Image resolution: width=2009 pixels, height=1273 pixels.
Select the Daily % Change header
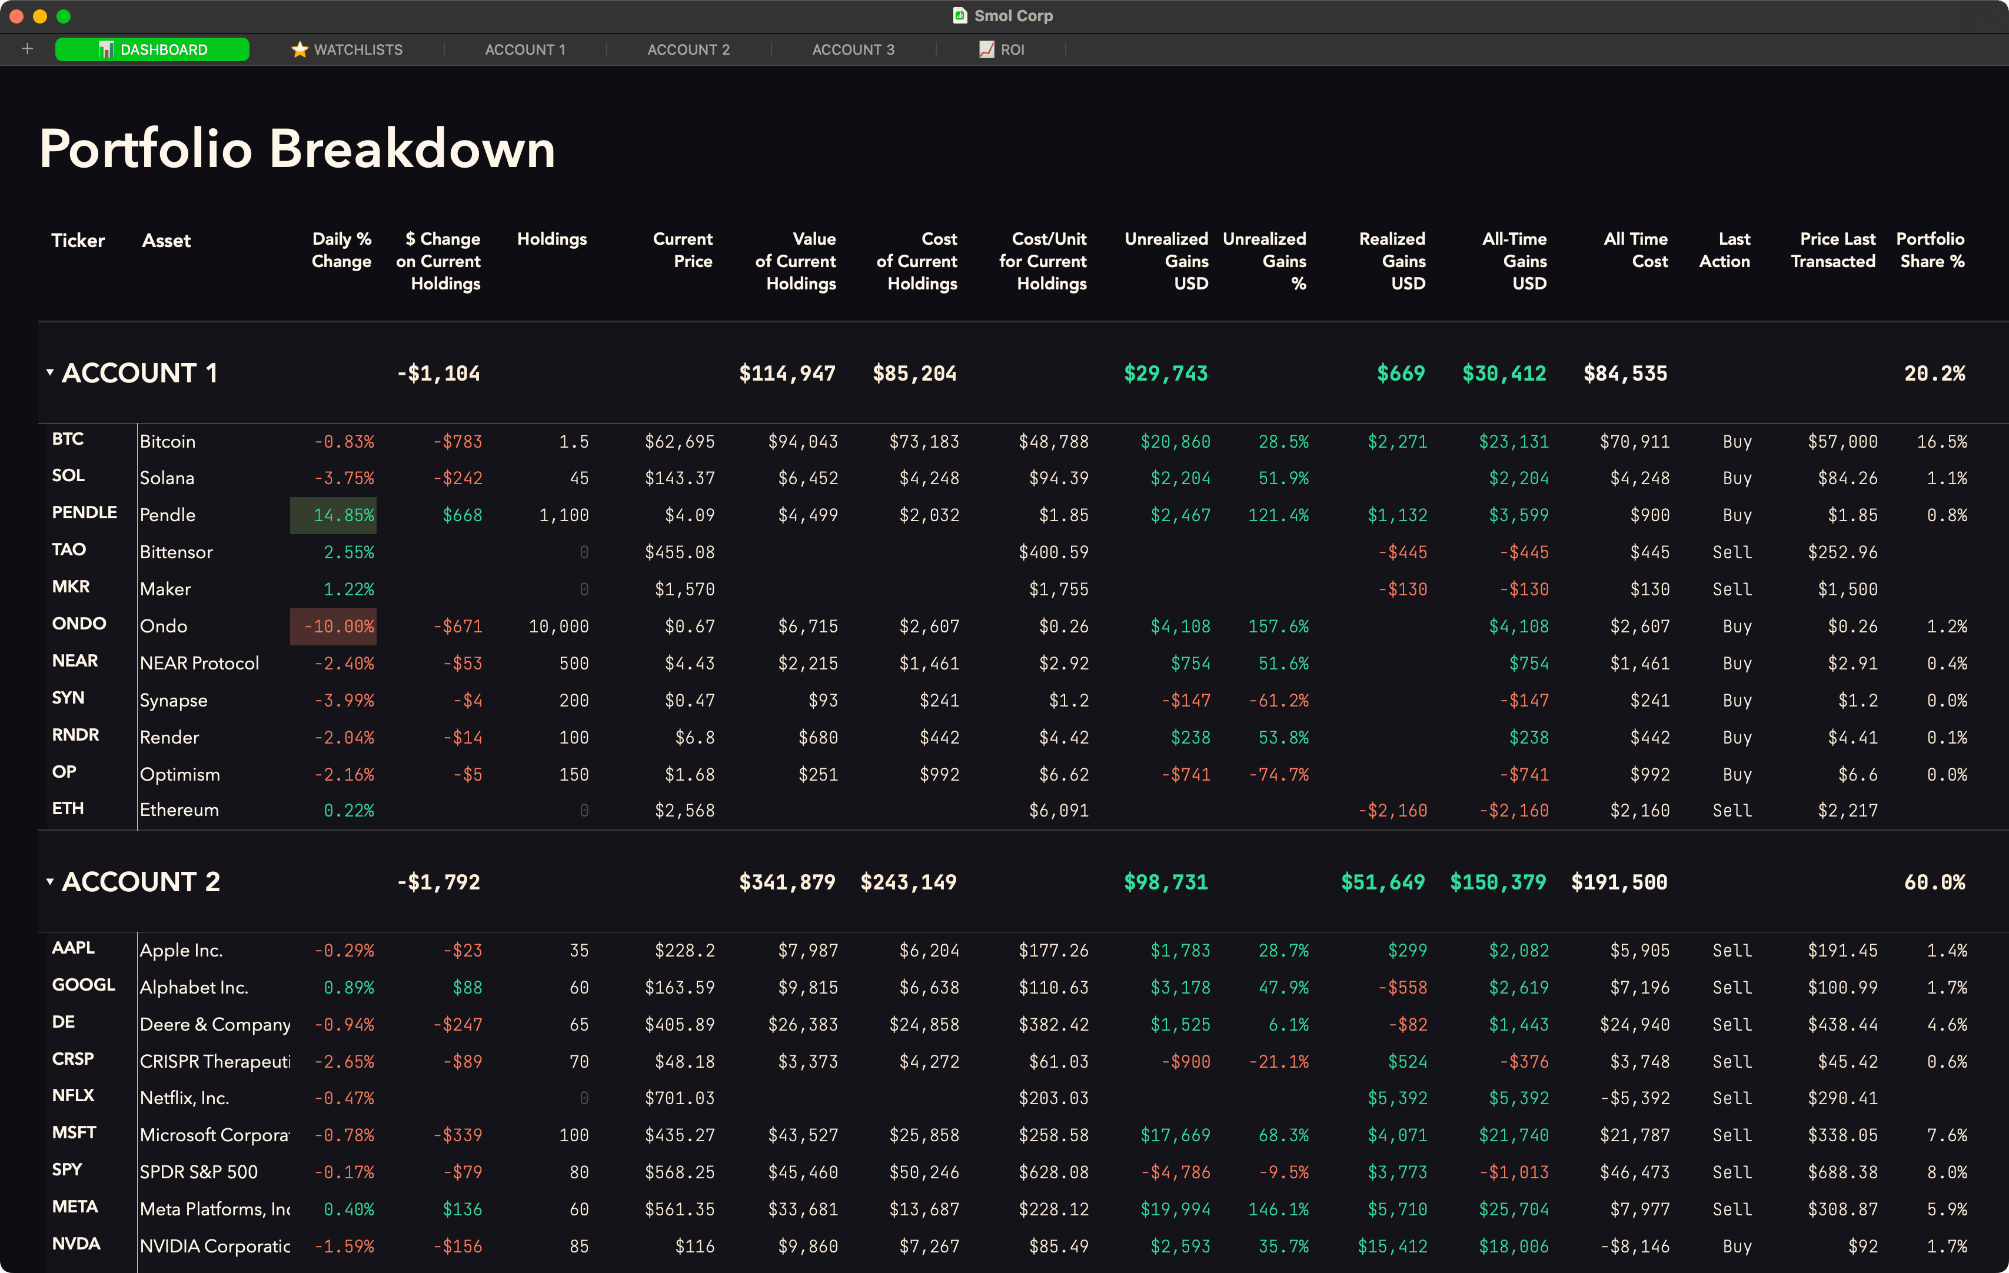[x=341, y=249]
